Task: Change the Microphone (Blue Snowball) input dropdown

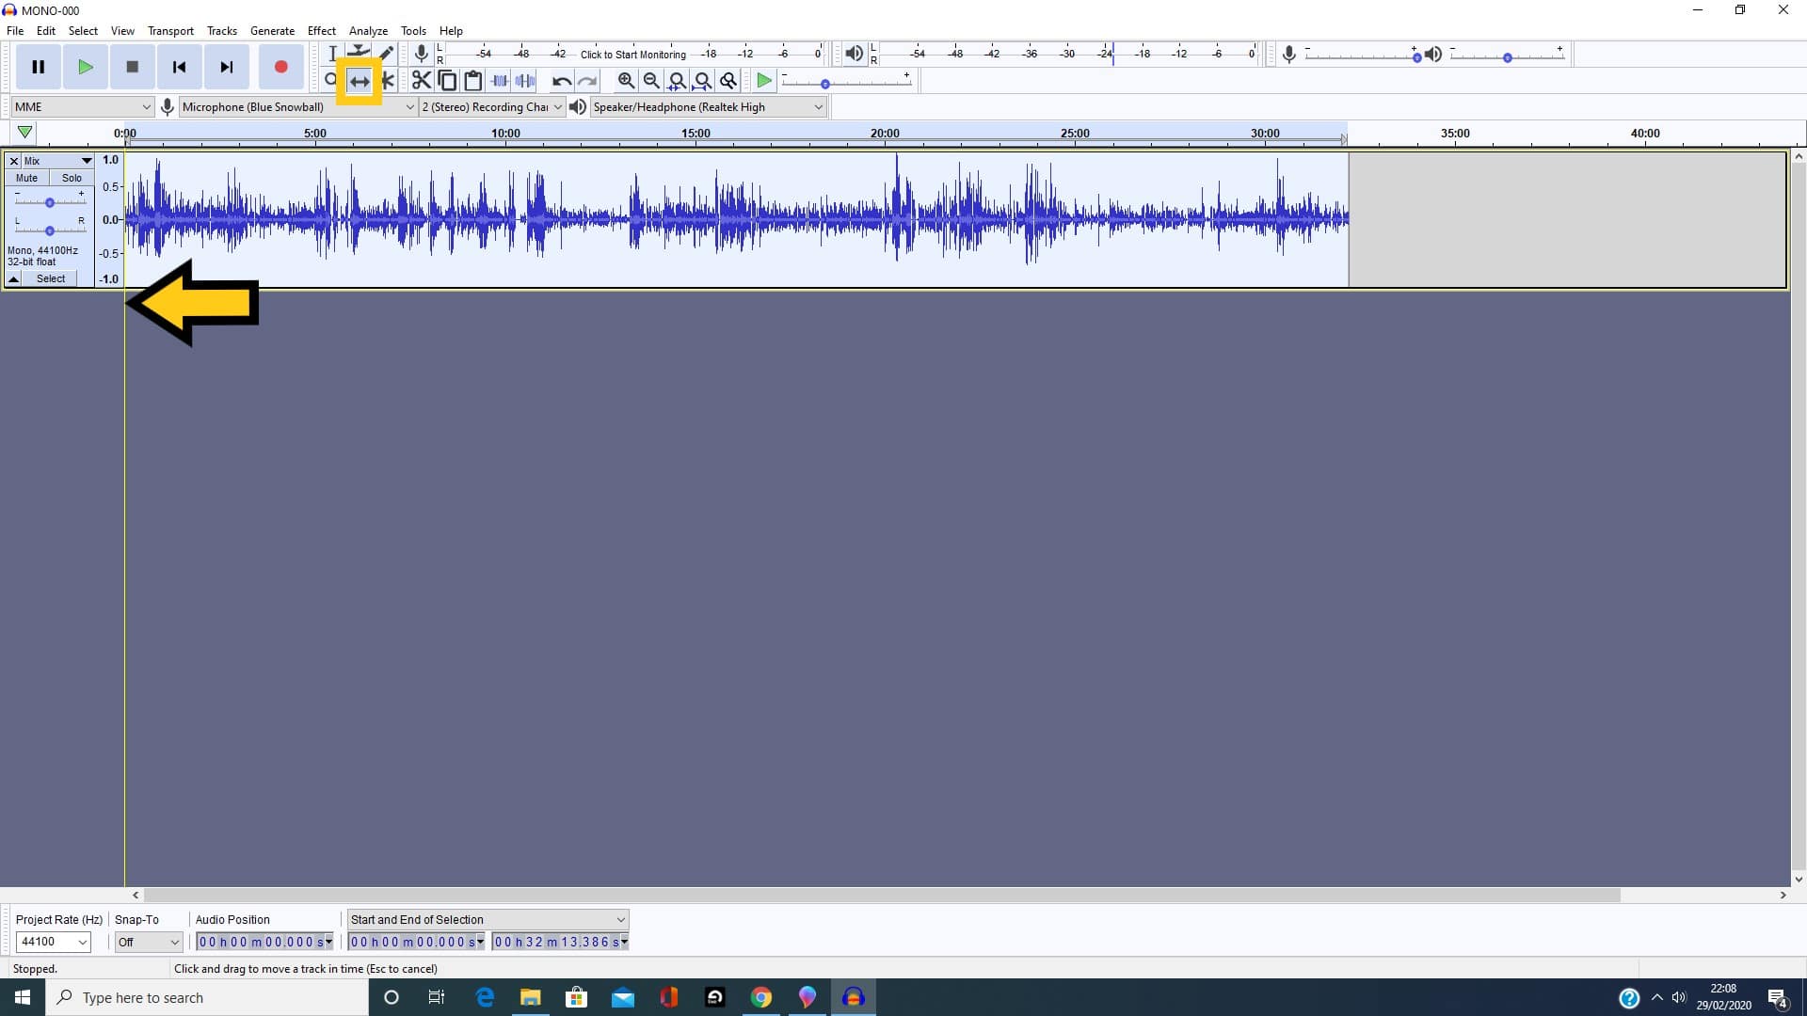Action: [x=296, y=106]
